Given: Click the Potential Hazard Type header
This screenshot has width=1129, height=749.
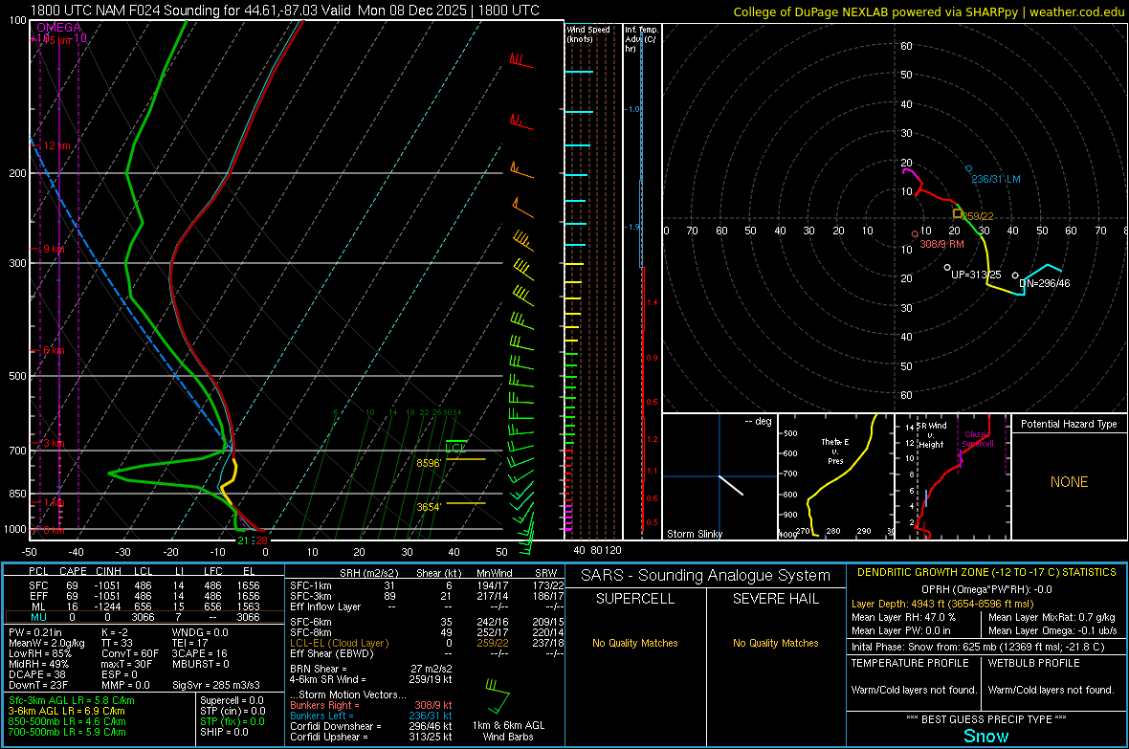Looking at the screenshot, I should click(1070, 424).
